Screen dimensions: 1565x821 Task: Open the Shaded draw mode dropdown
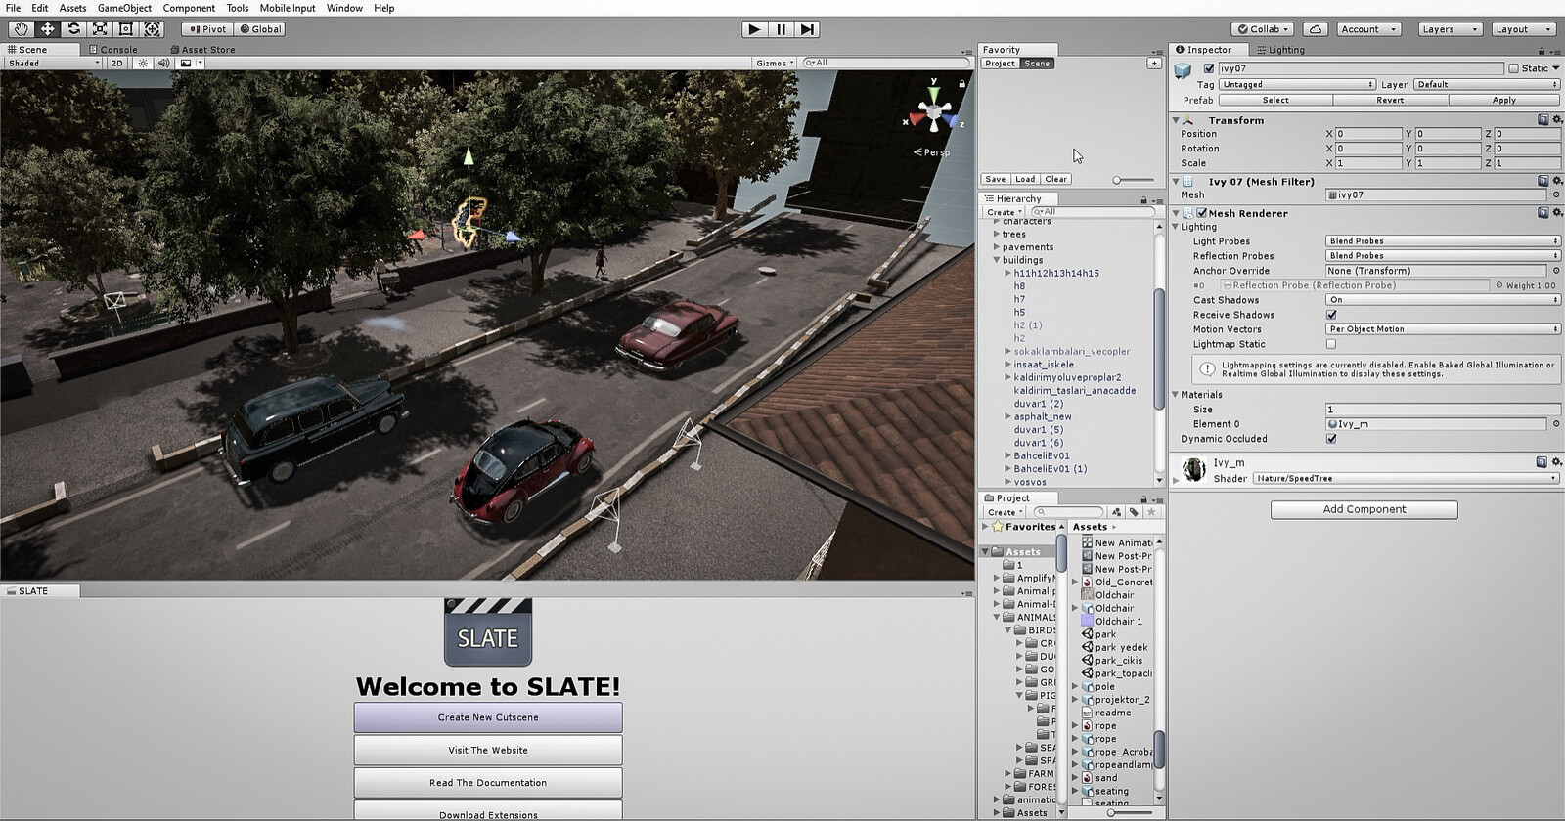(x=53, y=63)
